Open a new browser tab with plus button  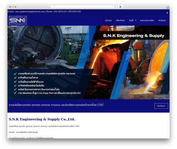coord(168,8)
